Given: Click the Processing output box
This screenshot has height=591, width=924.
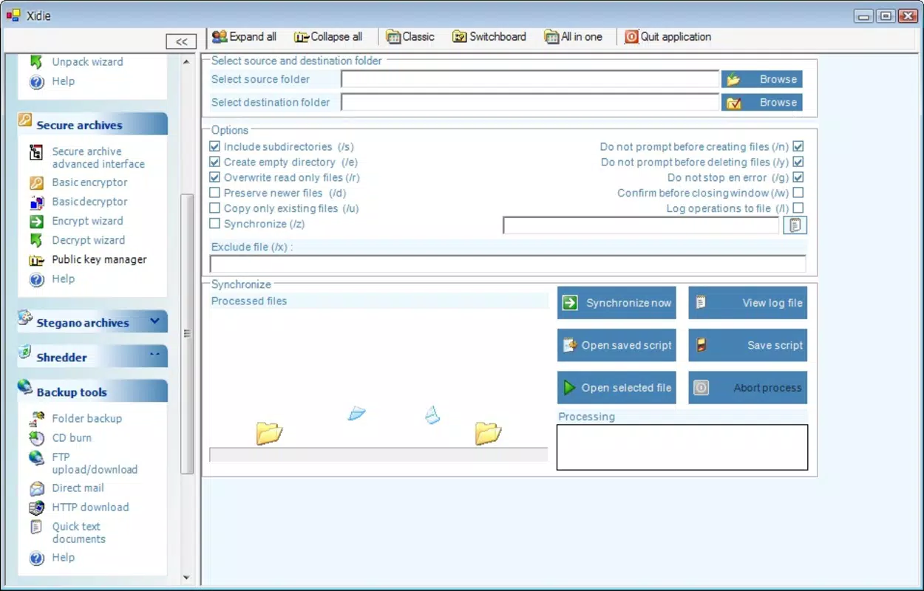Looking at the screenshot, I should click(682, 447).
